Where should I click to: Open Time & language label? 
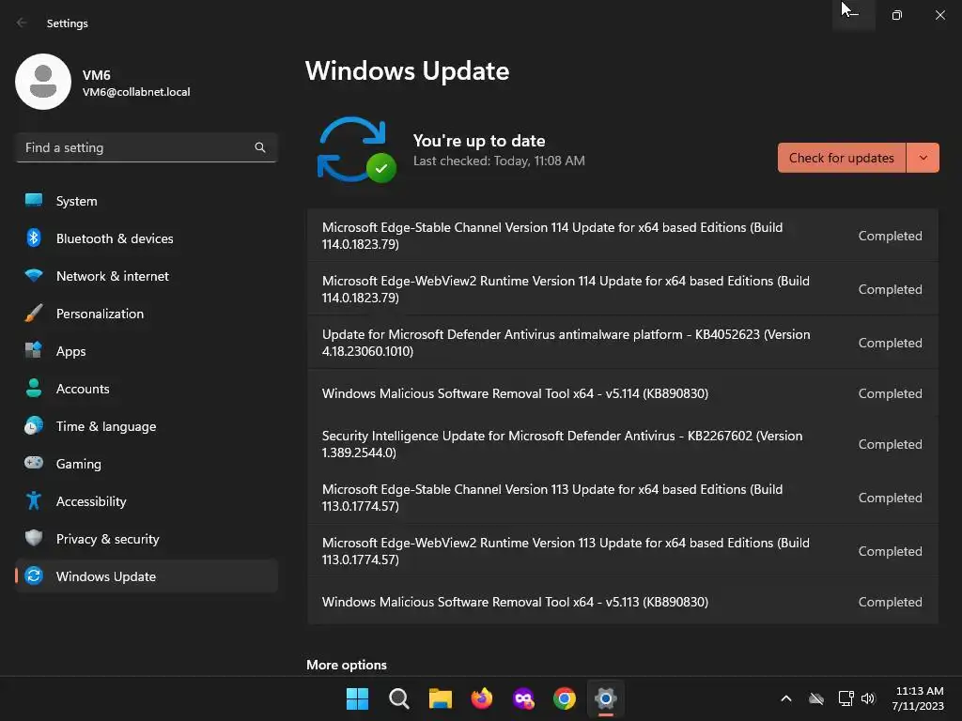106,426
